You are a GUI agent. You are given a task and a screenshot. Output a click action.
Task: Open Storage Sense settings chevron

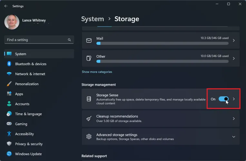pos(234,99)
